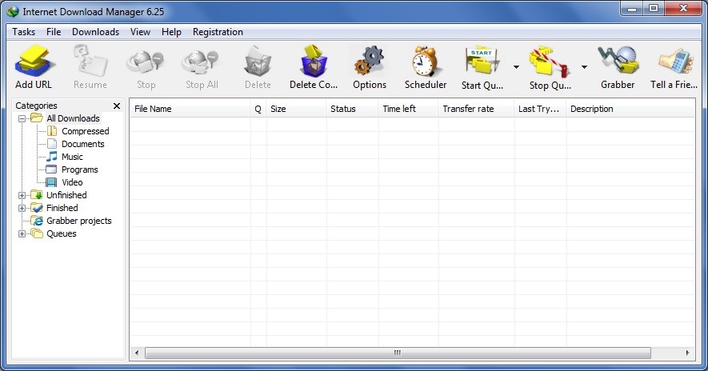Click the Delete Completed toolbar icon

click(314, 61)
